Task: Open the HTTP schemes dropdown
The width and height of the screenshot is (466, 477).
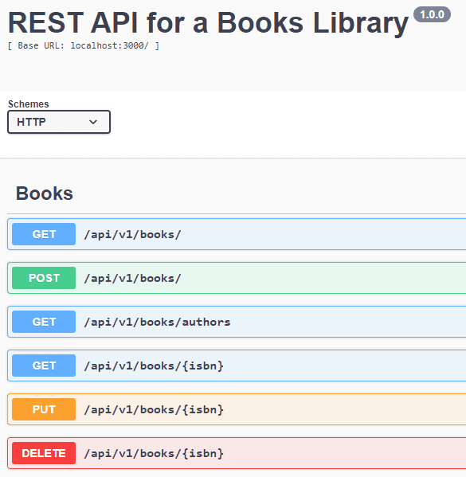Action: tap(59, 122)
